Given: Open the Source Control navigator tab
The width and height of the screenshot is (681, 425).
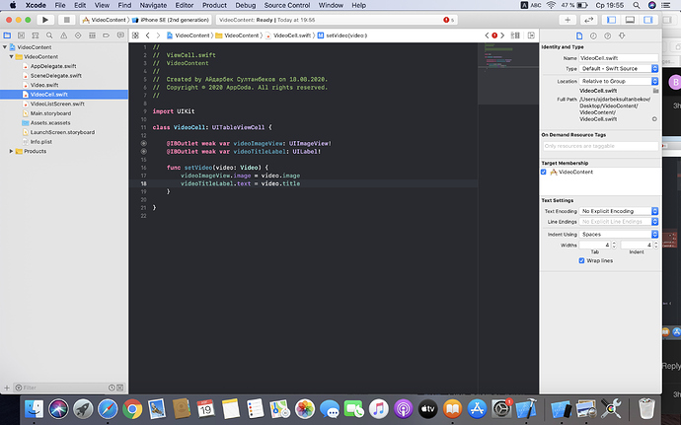Looking at the screenshot, I should click(21, 35).
